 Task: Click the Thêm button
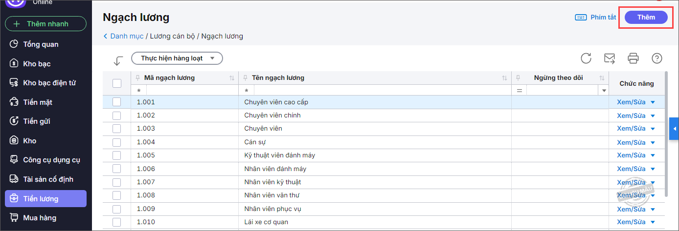(x=646, y=18)
